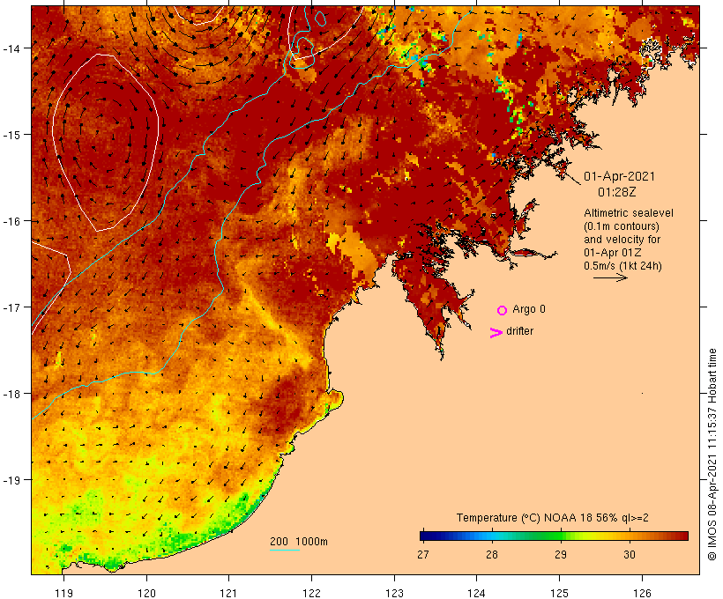723x599 pixels.
Task: Click the '0.5m/s (1kt 24h)' text
Action: pos(622,266)
